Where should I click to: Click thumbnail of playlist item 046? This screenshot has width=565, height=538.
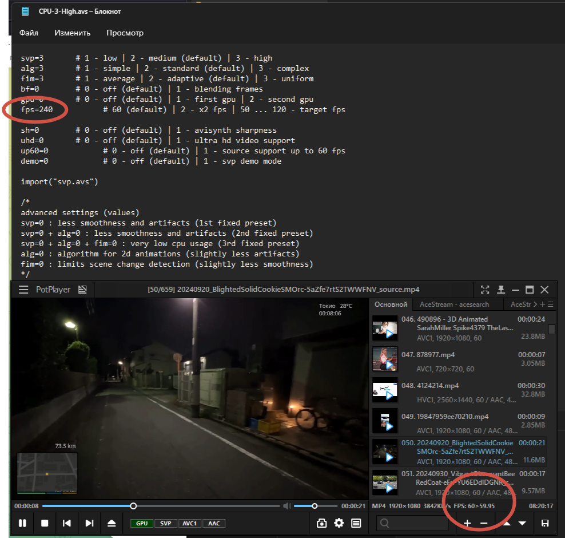pos(385,328)
